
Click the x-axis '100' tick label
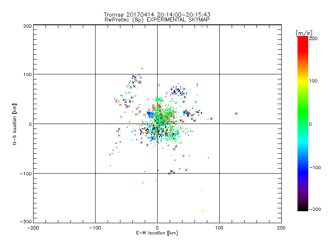point(219,228)
